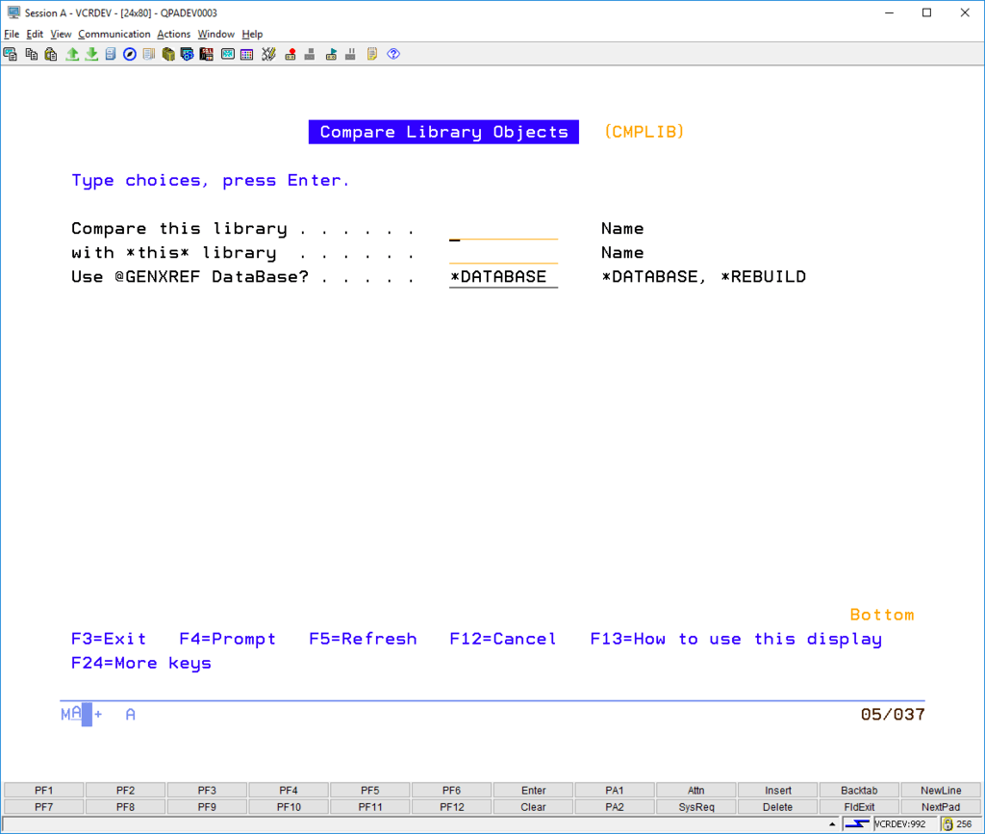
Task: Click the stop macro (gray square) icon
Action: point(310,54)
